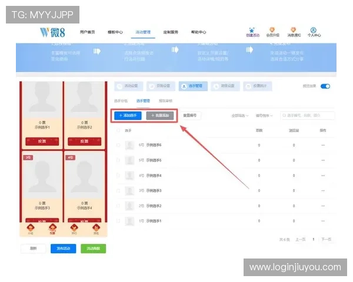
Task: Expand 全部筛选 filter dropdown
Action: coord(240,116)
